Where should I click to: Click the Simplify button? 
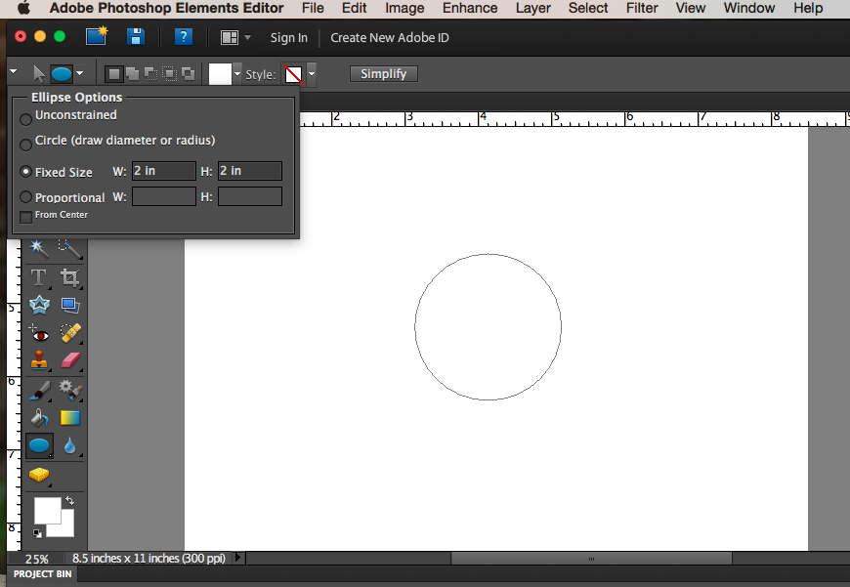pyautogui.click(x=383, y=73)
